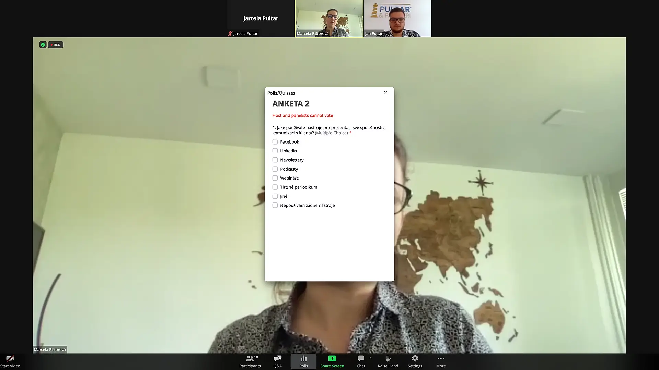The width and height of the screenshot is (659, 370).
Task: Select the Webináře checkbox
Action: pyautogui.click(x=275, y=178)
